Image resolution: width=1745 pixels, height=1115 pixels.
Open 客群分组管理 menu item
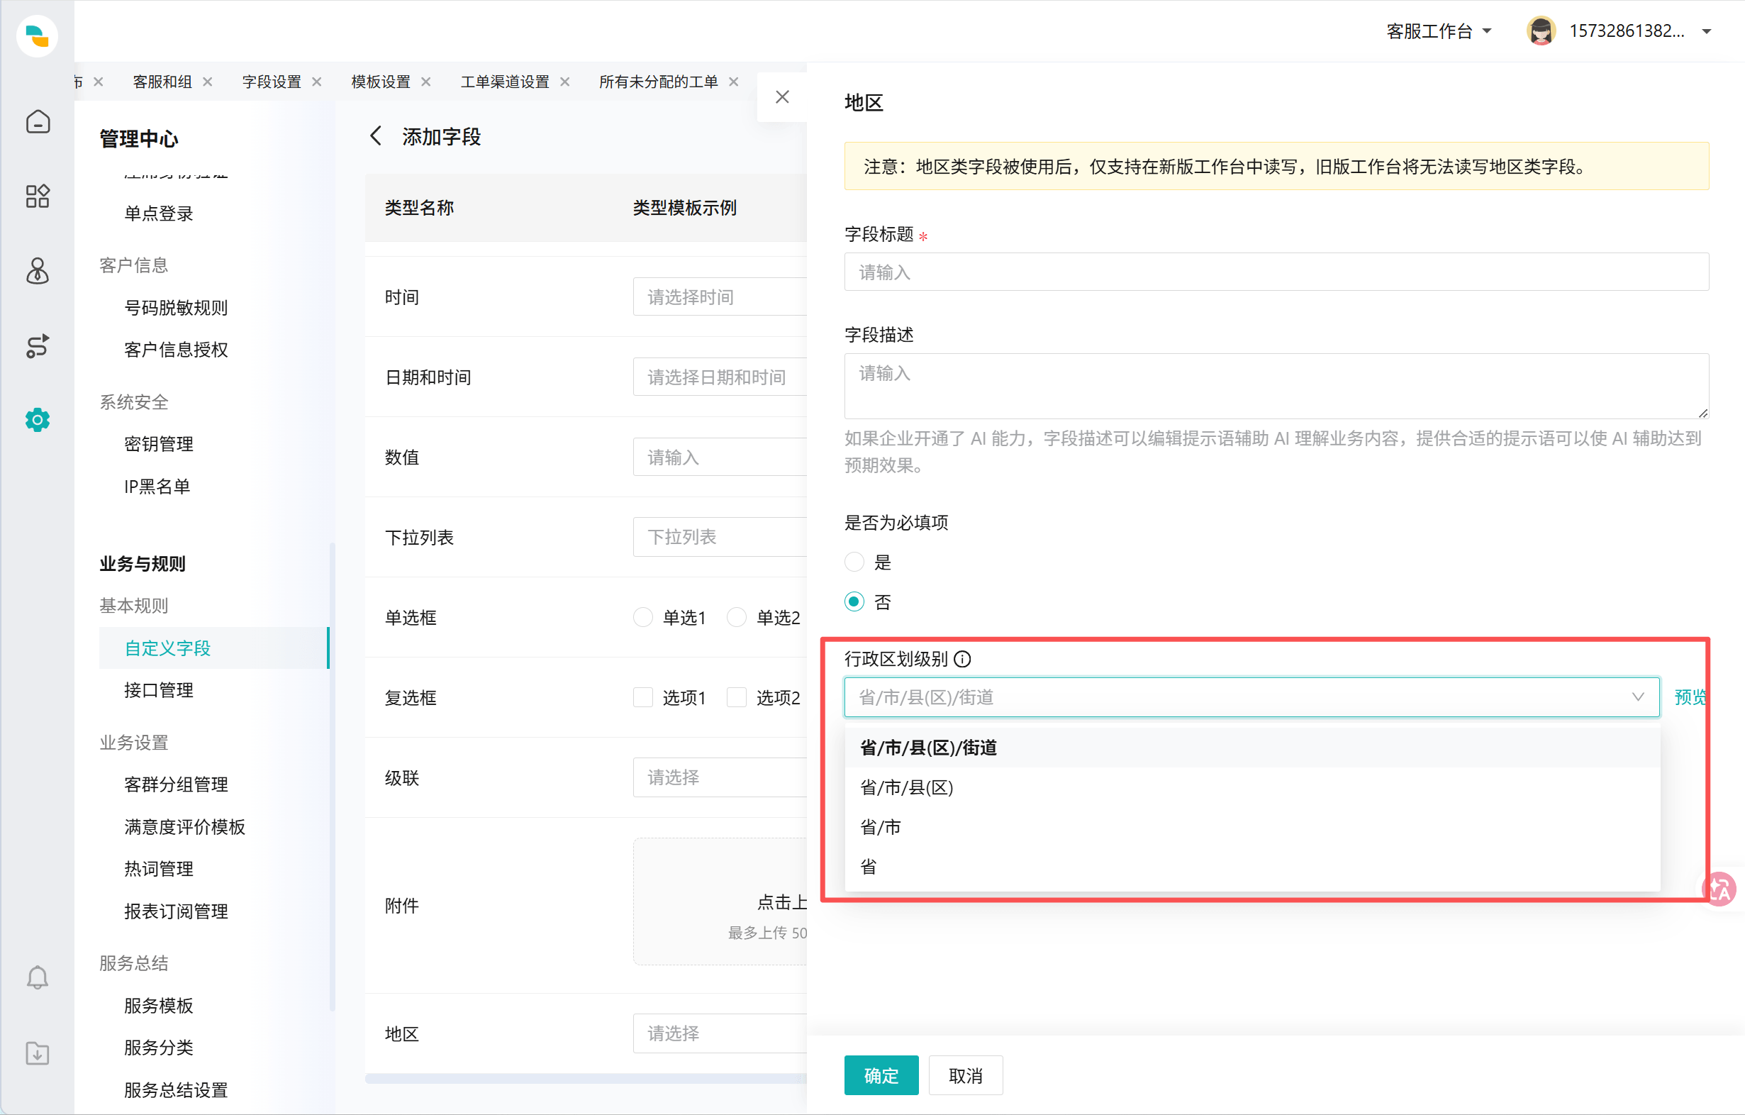176,784
